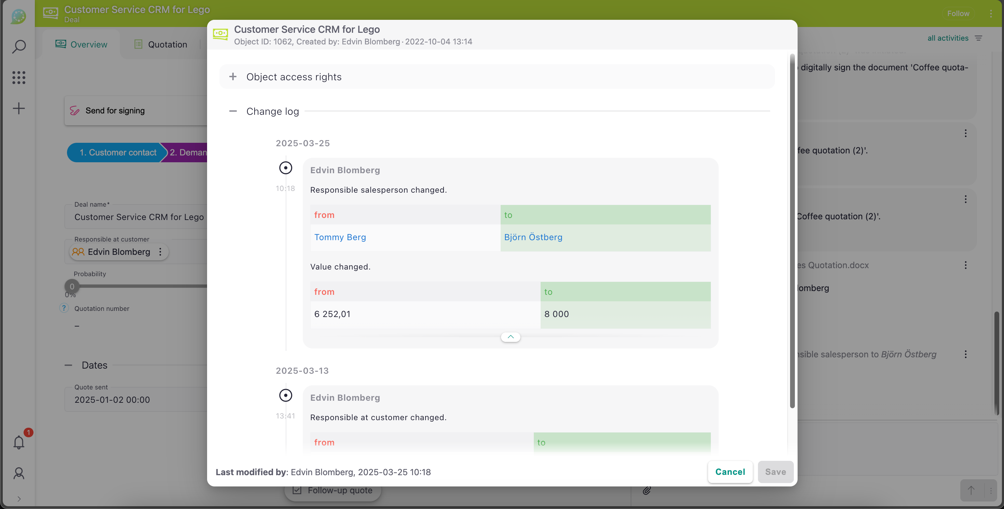Open the search magnifier in sidebar

click(x=19, y=46)
